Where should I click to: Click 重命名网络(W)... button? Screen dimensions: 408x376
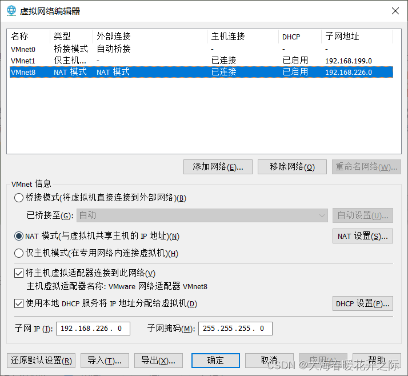click(x=366, y=167)
